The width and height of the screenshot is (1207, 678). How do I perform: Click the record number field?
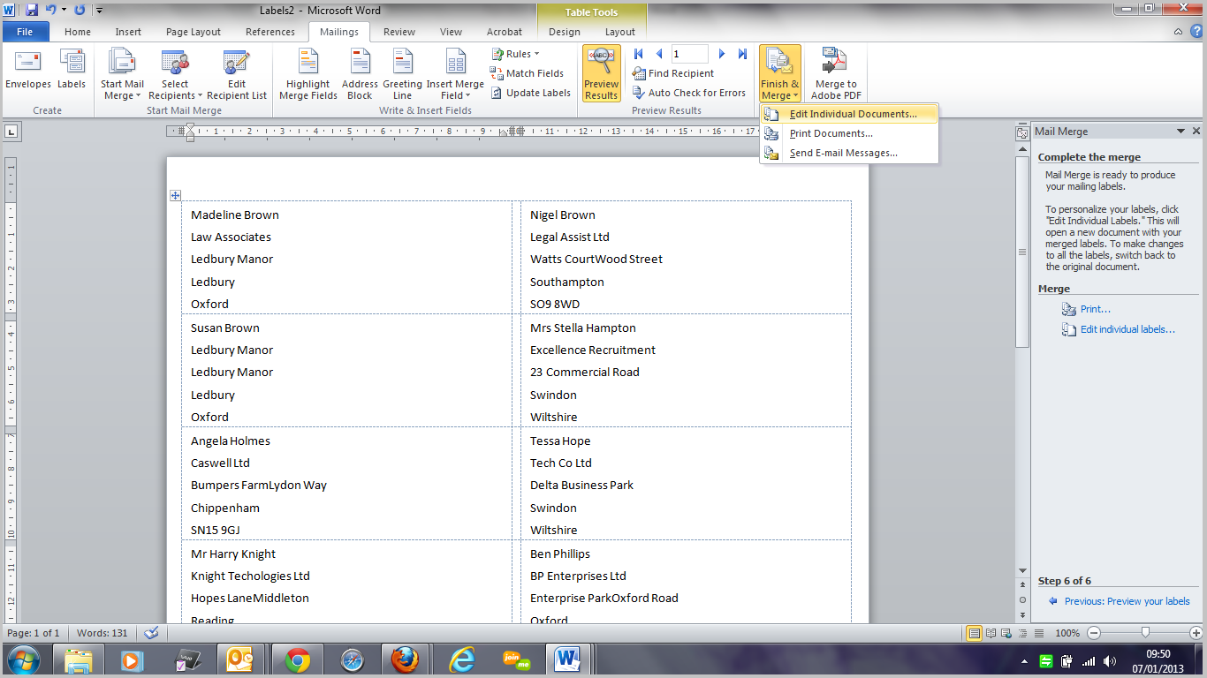(689, 54)
